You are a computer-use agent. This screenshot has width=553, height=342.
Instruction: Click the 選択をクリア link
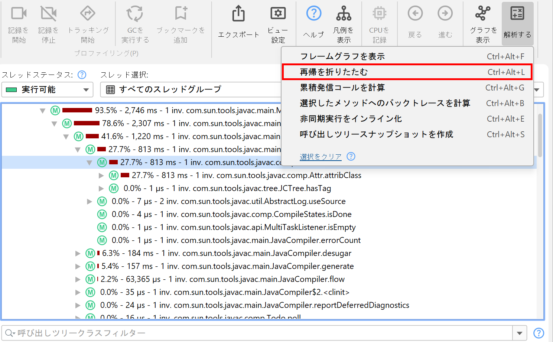click(x=321, y=157)
